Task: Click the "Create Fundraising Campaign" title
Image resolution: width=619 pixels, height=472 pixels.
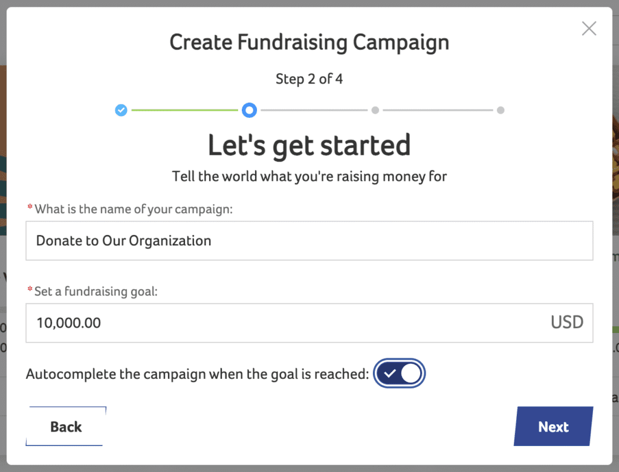Action: click(x=309, y=43)
